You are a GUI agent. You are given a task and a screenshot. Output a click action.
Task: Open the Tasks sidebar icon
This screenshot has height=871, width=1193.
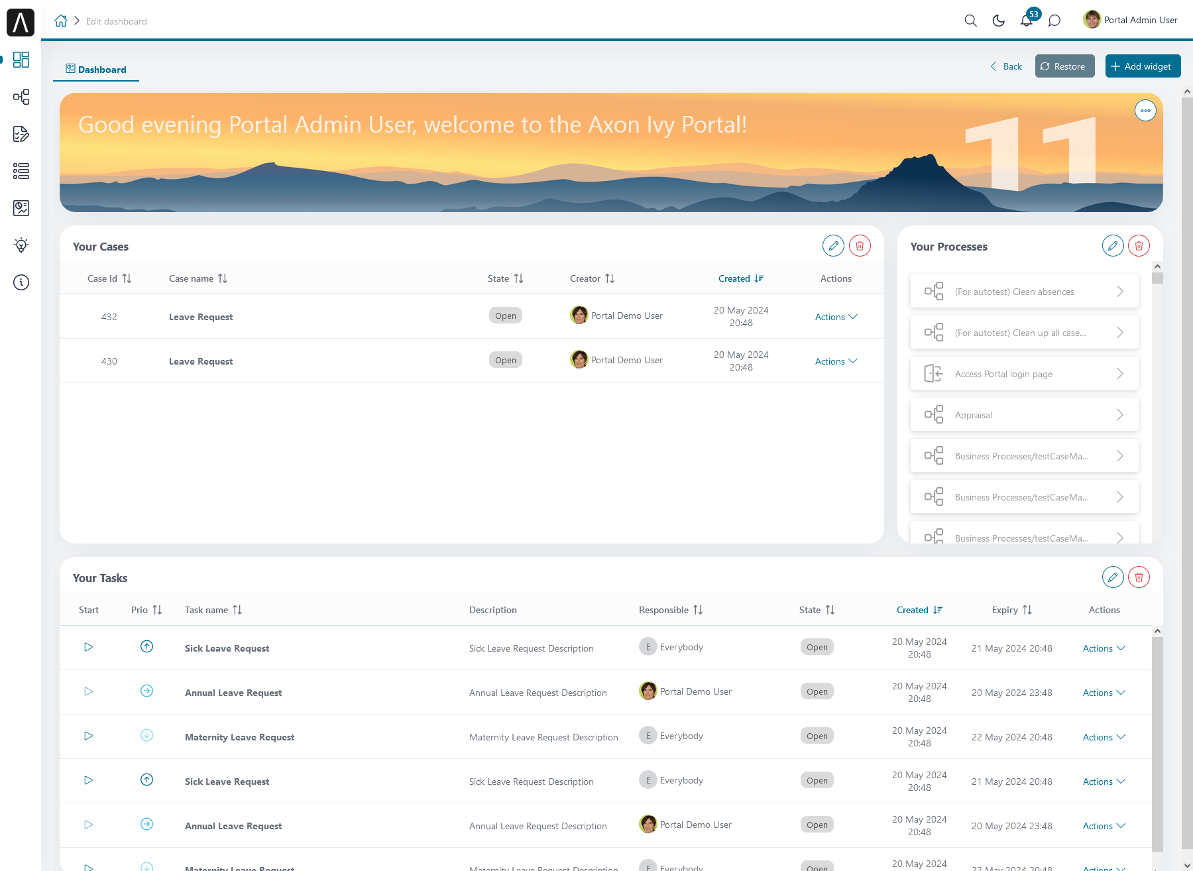[x=21, y=134]
